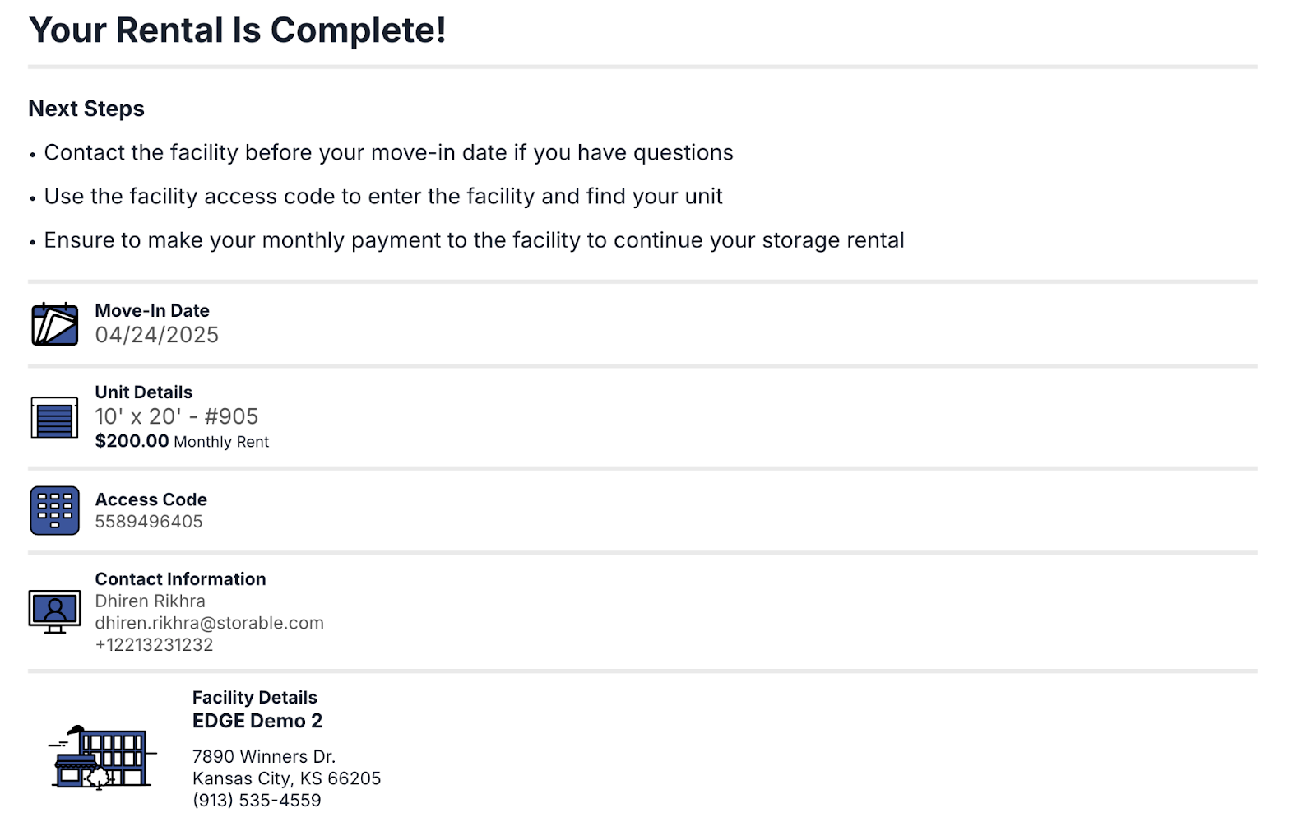
Task: Click the access code 5589496405
Action: point(148,522)
